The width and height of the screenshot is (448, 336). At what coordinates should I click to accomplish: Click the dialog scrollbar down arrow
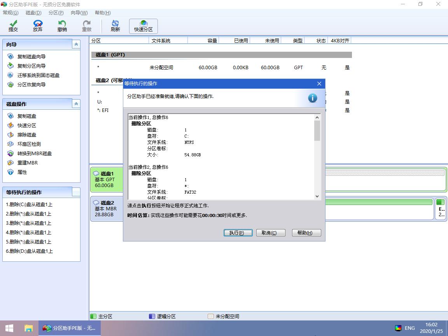pyautogui.click(x=318, y=196)
